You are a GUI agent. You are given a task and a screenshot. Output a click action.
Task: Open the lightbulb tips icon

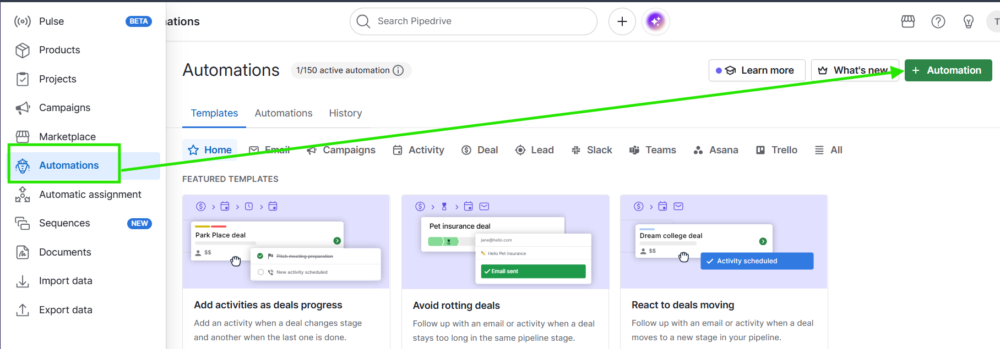[x=968, y=21]
